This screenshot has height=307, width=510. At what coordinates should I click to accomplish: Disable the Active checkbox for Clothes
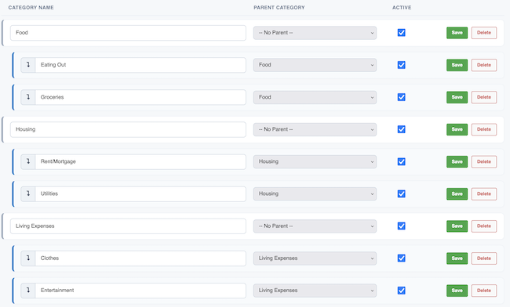tap(402, 258)
